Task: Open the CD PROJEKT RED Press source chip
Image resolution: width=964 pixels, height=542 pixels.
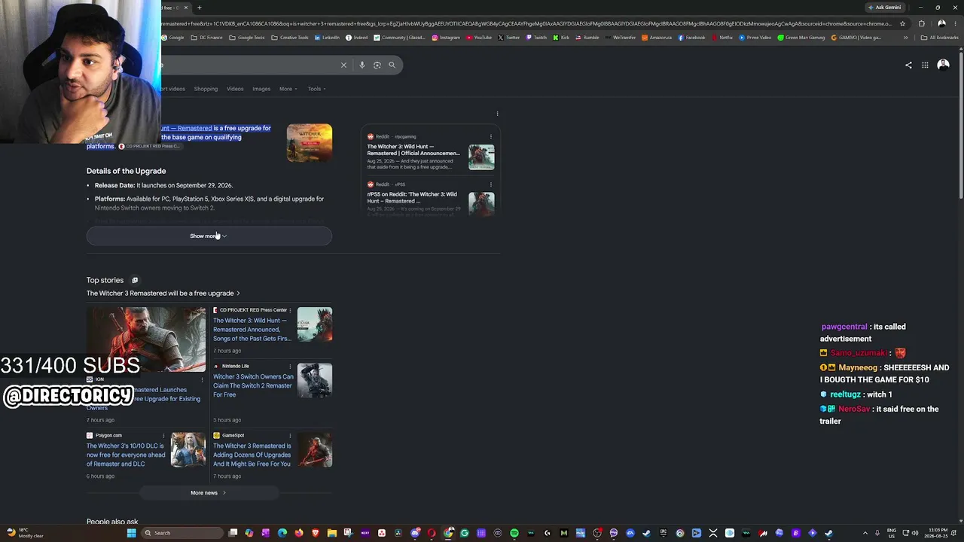Action: click(x=150, y=146)
